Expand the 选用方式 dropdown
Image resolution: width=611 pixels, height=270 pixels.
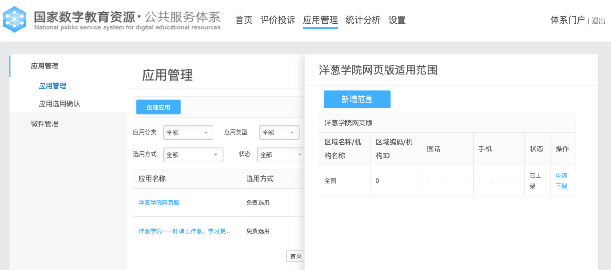tap(193, 155)
